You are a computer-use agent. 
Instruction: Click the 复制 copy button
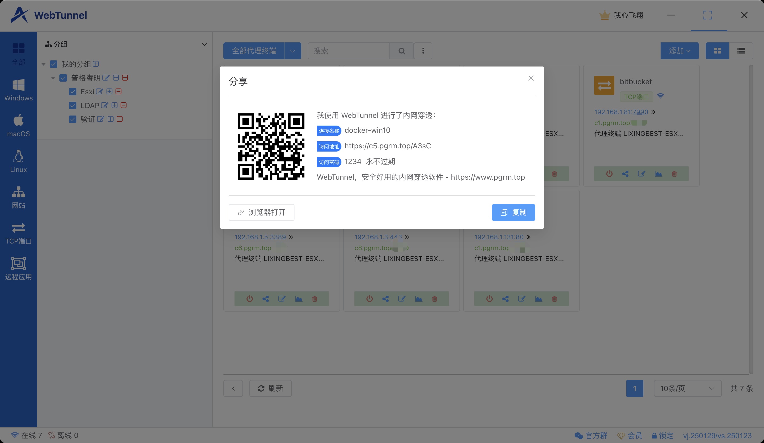pyautogui.click(x=513, y=212)
